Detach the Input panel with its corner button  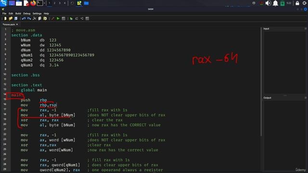tap(306, 29)
